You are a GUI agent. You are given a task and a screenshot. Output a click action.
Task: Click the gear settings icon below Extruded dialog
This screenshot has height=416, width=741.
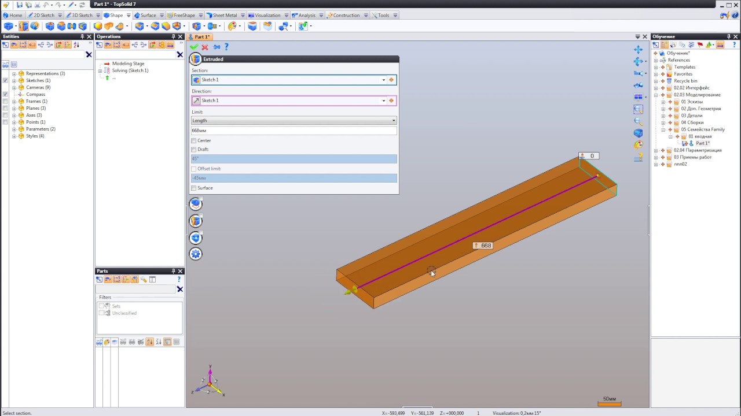click(x=196, y=254)
